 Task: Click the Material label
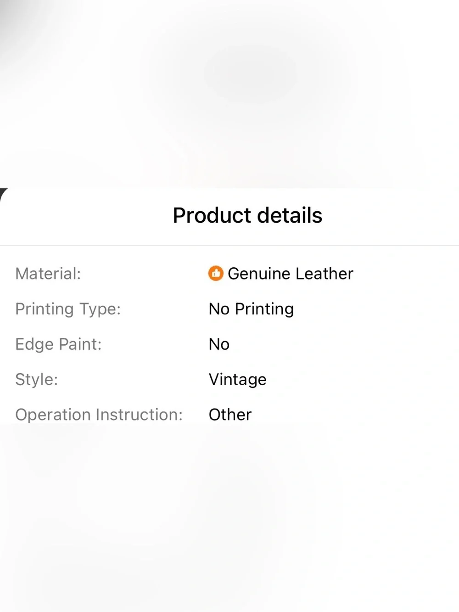point(48,274)
